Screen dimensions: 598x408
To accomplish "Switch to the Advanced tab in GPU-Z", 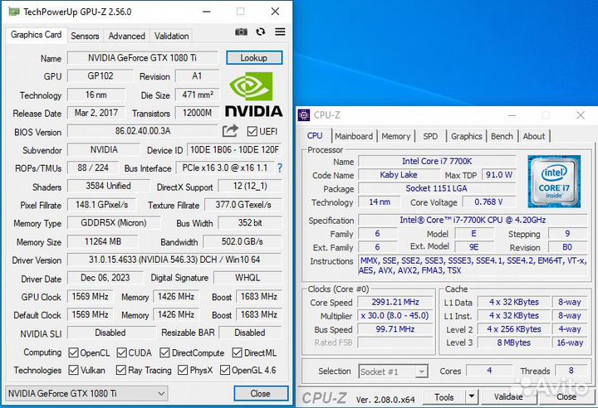I will point(126,36).
